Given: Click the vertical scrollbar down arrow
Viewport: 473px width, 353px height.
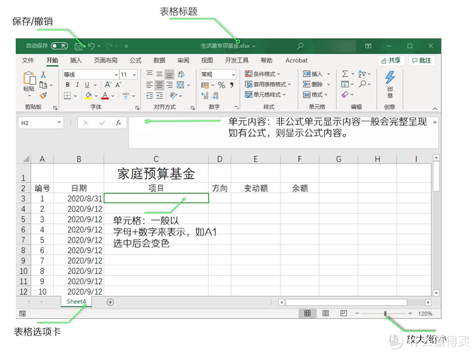Looking at the screenshot, I should (436, 293).
